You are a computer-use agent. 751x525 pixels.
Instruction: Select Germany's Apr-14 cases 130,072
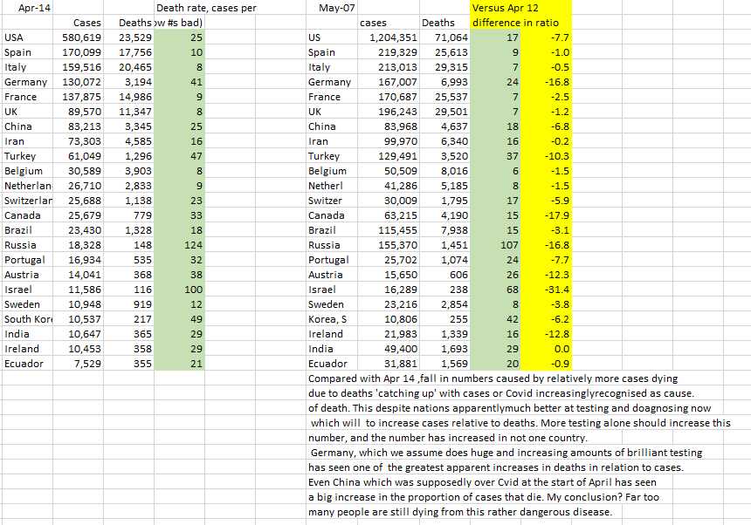pyautogui.click(x=81, y=82)
